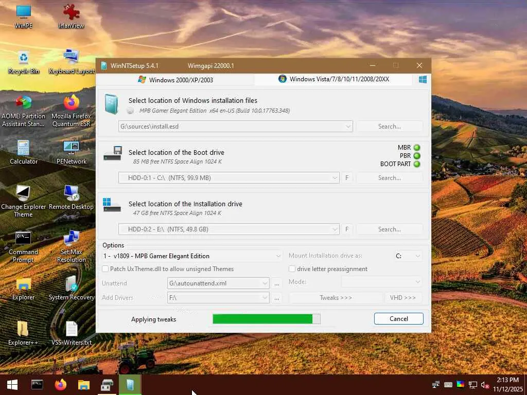Click F button beside Boot drive

point(347,178)
